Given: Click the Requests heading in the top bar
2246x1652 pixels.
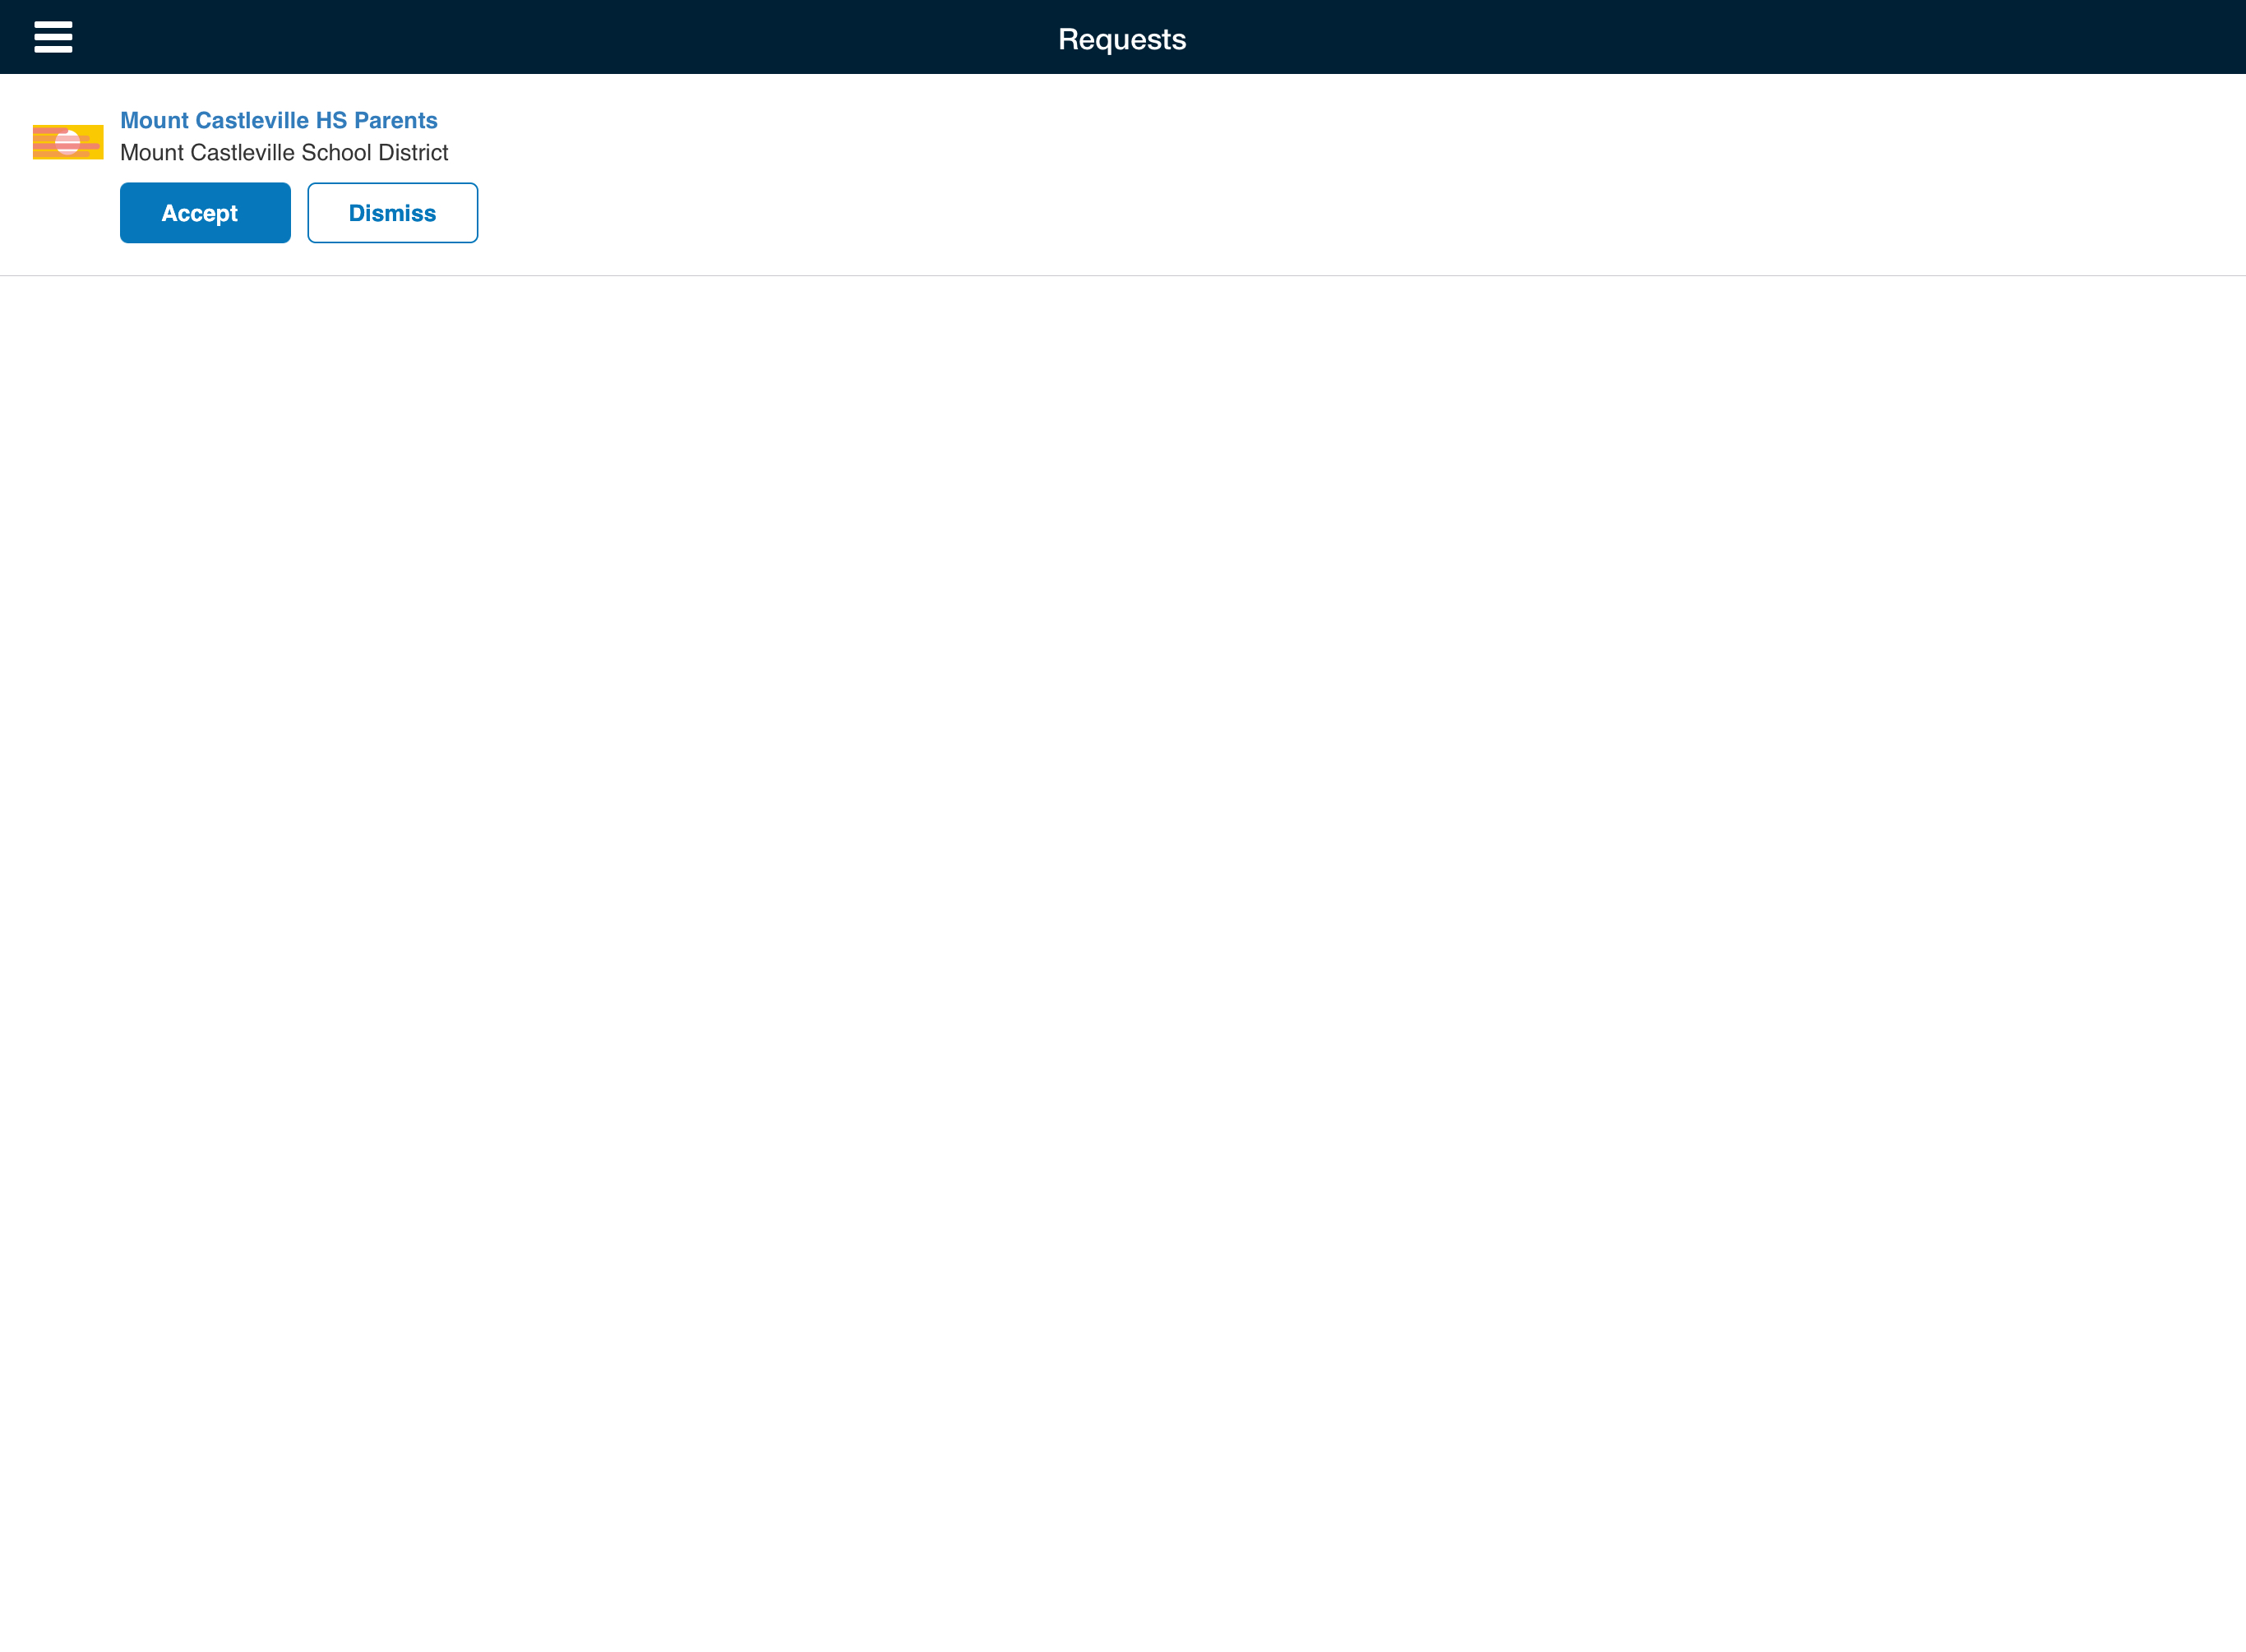Looking at the screenshot, I should tap(1121, 39).
